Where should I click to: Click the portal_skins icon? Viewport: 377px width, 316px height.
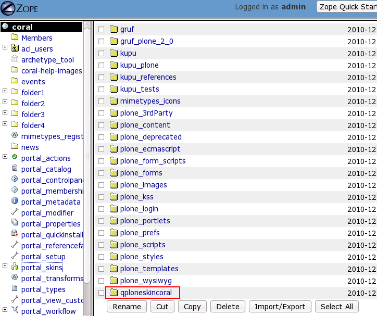[x=15, y=266]
